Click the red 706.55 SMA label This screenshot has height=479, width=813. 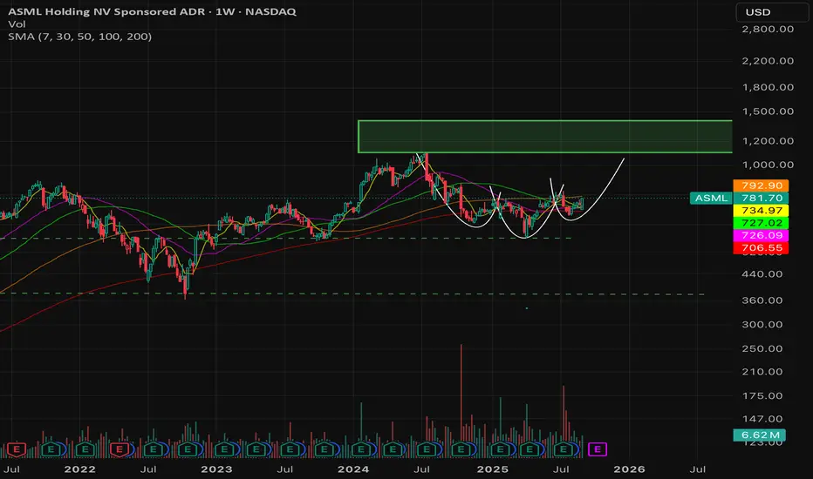(x=761, y=247)
